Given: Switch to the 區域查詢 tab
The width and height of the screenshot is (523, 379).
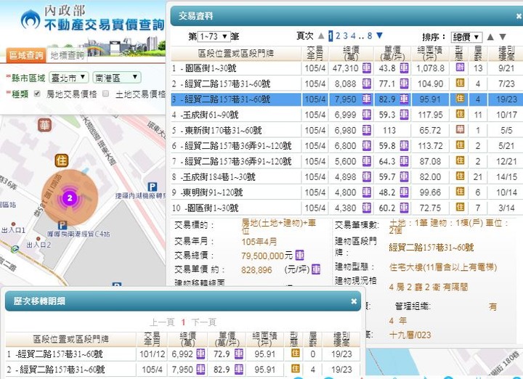Looking at the screenshot, I should click(26, 55).
